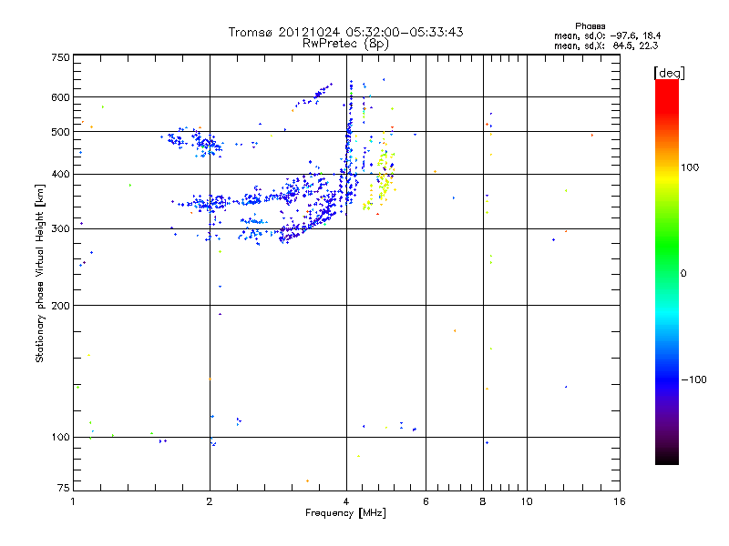Click the 300 tick label on height axis

pos(60,229)
